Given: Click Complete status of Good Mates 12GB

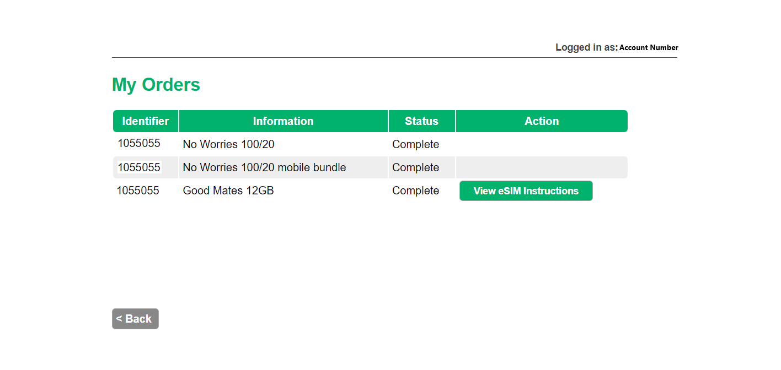Looking at the screenshot, I should (415, 191).
